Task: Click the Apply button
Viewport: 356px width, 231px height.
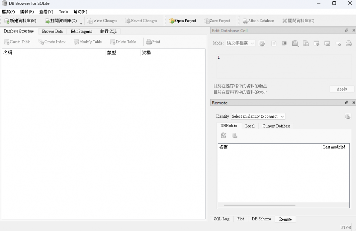Action: click(342, 89)
